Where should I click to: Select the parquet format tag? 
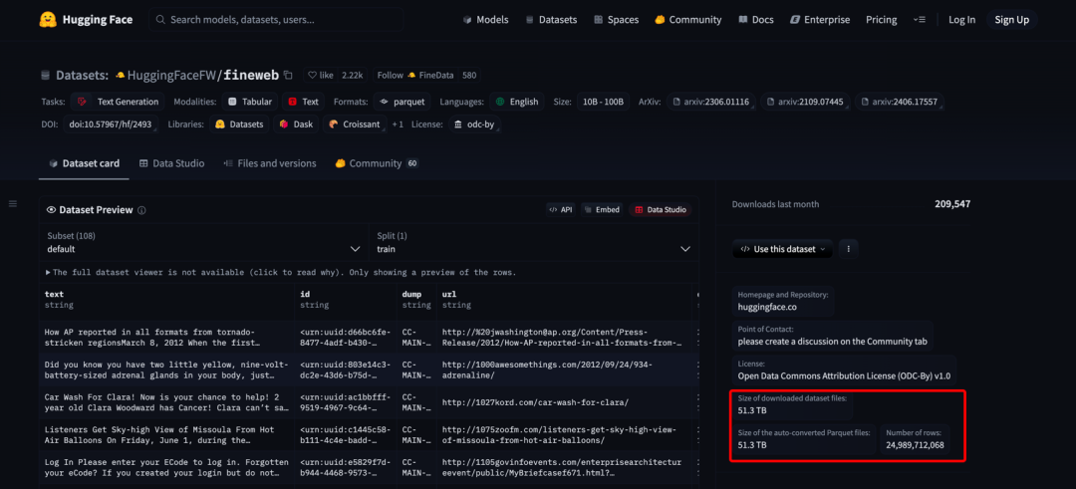pos(403,102)
